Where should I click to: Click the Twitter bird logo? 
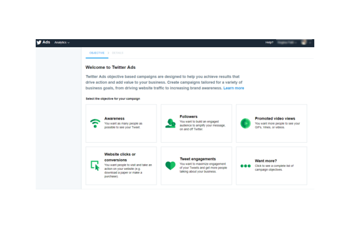39,43
